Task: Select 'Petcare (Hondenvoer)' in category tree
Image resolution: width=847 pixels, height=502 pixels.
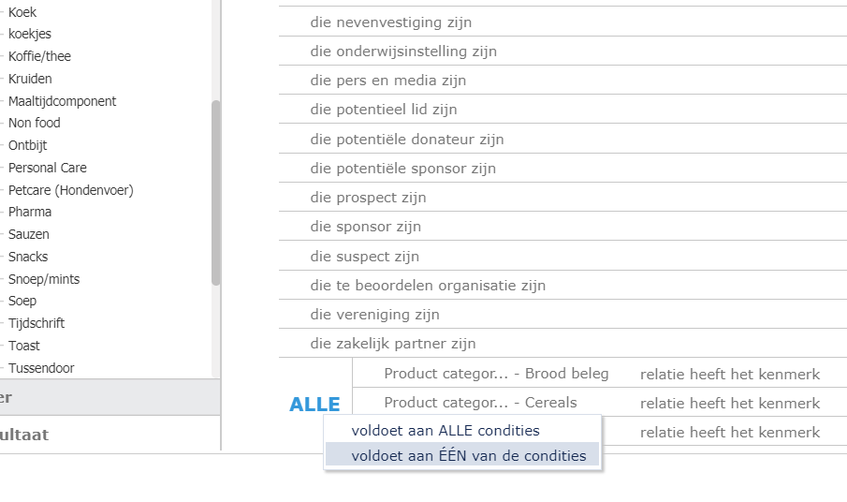Action: [70, 190]
